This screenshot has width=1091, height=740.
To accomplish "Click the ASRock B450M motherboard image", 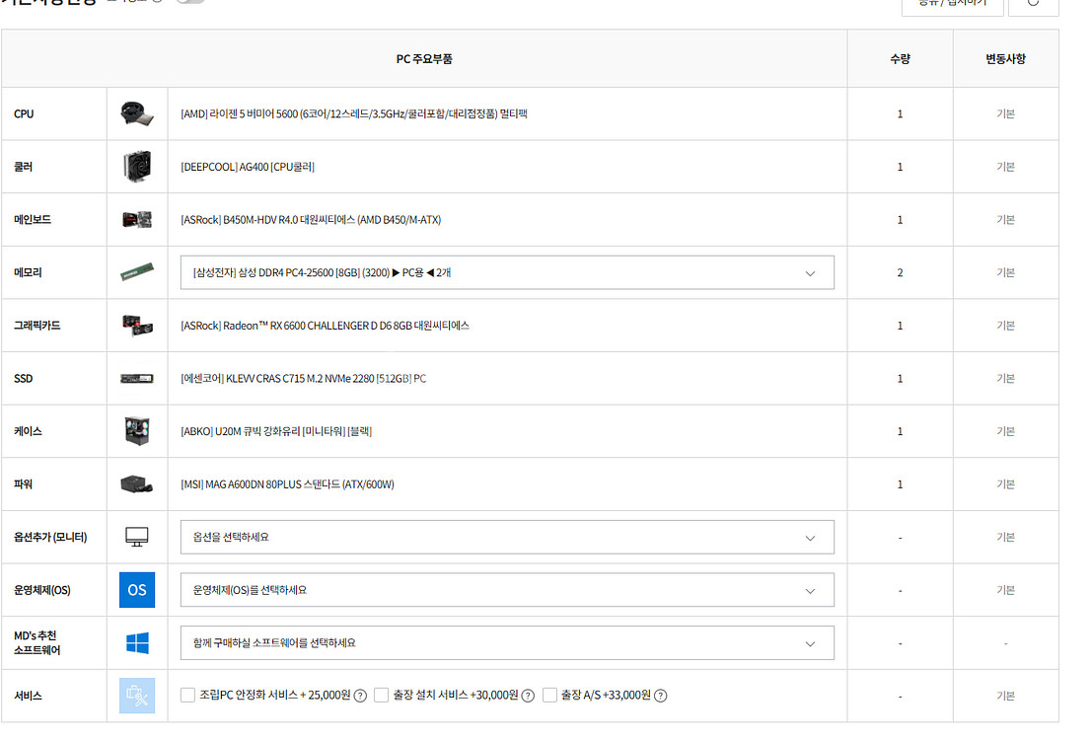I will (137, 219).
